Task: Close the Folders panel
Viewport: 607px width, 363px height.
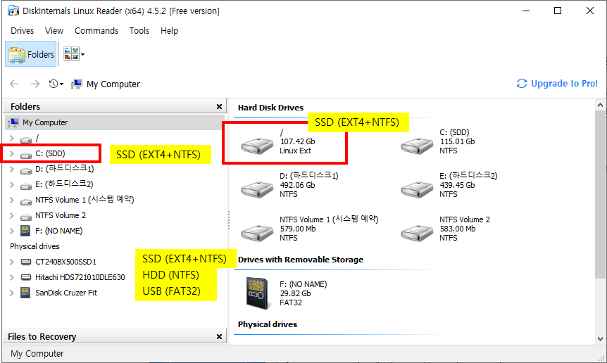Action: click(x=219, y=106)
